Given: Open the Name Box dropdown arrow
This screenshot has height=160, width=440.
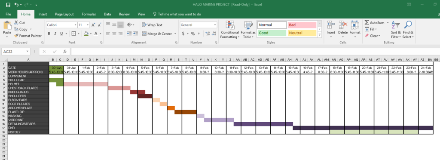Looking at the screenshot, I should coord(27,52).
